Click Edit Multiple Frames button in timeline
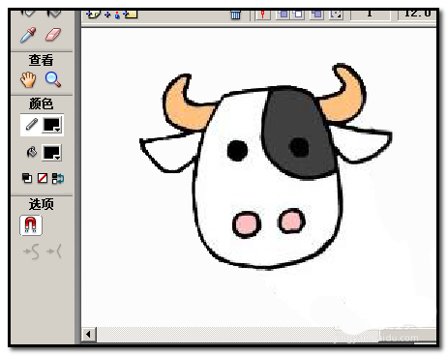 pyautogui.click(x=317, y=14)
